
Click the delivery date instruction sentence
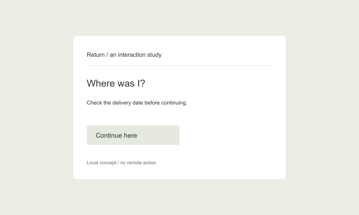[137, 103]
